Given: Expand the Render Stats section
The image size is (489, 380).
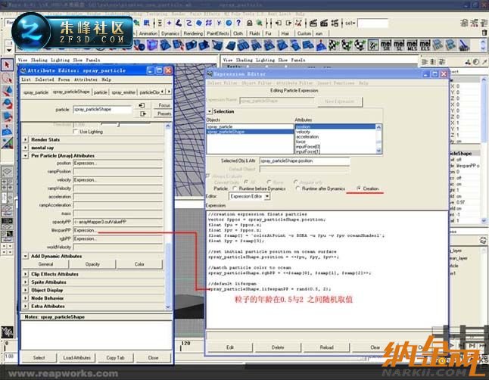Looking at the screenshot, I should click(x=26, y=139).
